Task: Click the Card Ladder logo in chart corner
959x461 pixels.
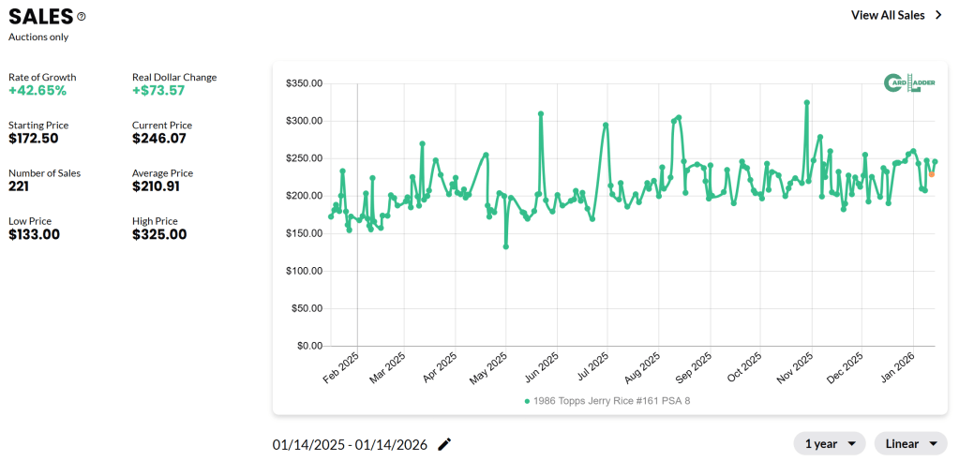Action: coord(909,83)
